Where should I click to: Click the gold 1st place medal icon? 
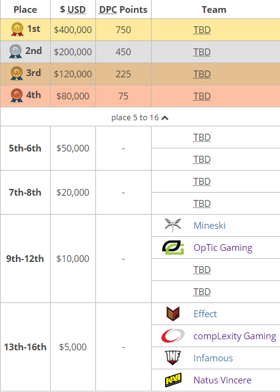click(17, 29)
